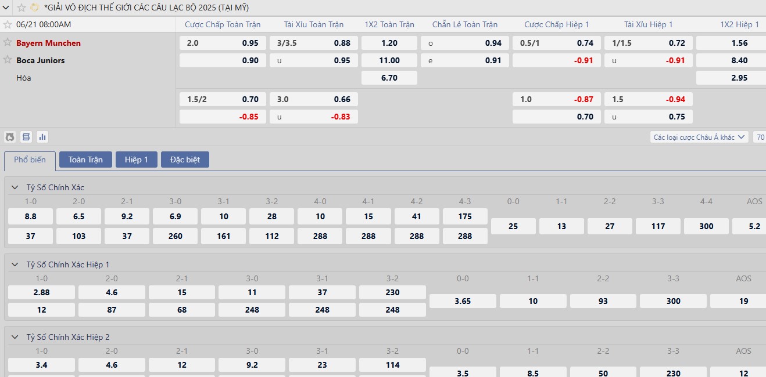Open the stacked list view icon
Screen dimensions: 766x377
coord(26,137)
